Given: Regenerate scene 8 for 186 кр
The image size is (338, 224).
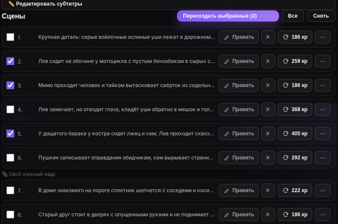Looking at the screenshot, I should pos(295,215).
